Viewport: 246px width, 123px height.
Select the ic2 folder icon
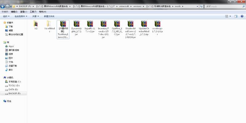(36, 24)
